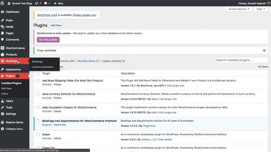Image resolution: width=271 pixels, height=152 pixels.
Task: Activate the Dokan plugin
Action: pyautogui.click(x=47, y=138)
